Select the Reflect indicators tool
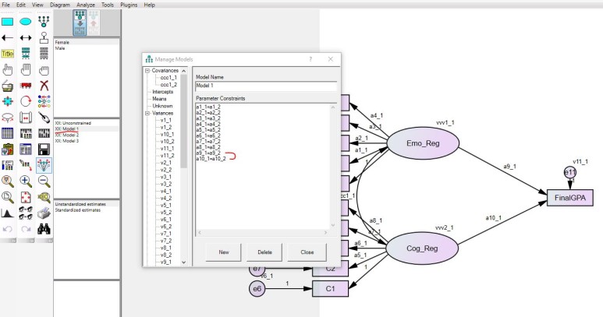 coord(44,102)
